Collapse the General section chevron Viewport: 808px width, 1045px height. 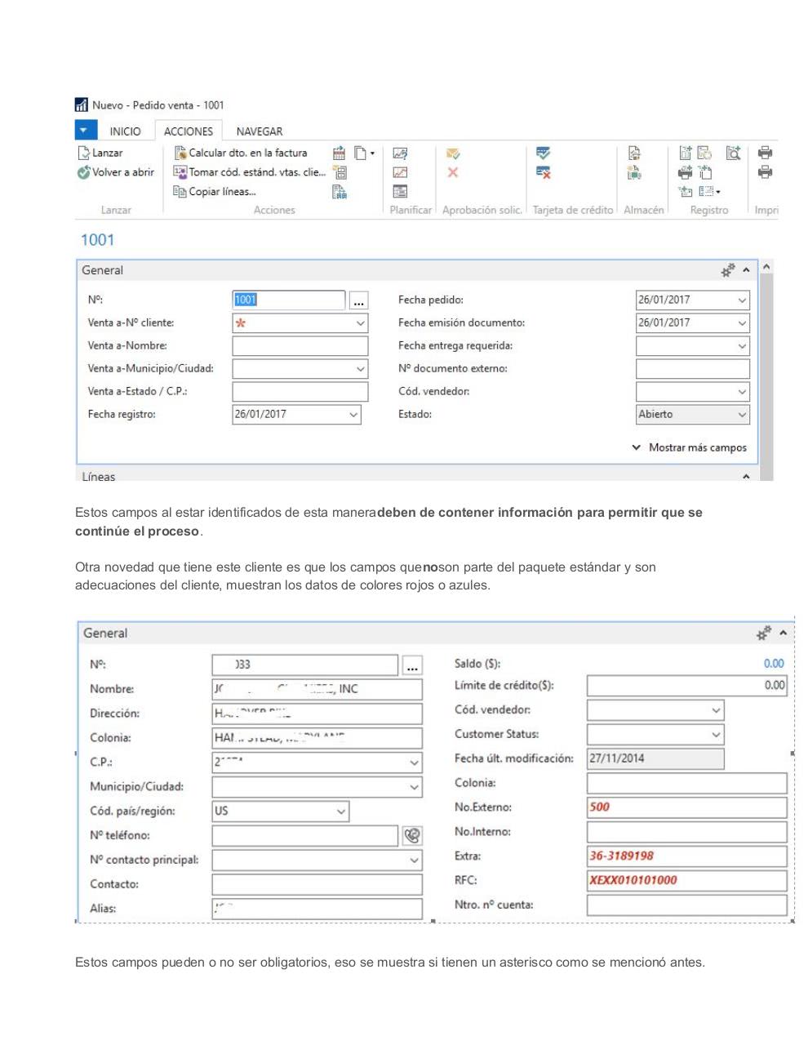tap(746, 270)
